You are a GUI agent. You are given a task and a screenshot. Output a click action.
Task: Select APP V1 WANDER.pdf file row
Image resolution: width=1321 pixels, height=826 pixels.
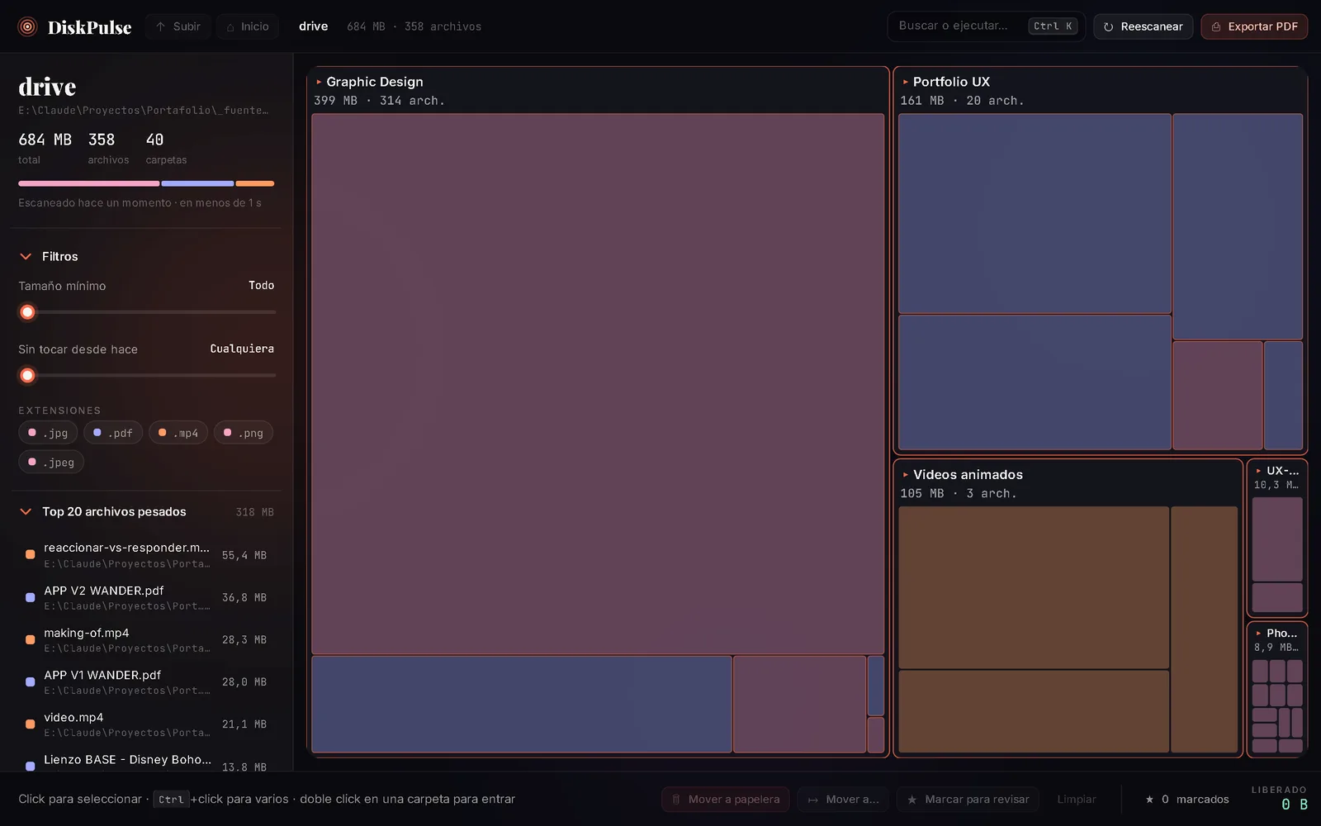coord(146,681)
